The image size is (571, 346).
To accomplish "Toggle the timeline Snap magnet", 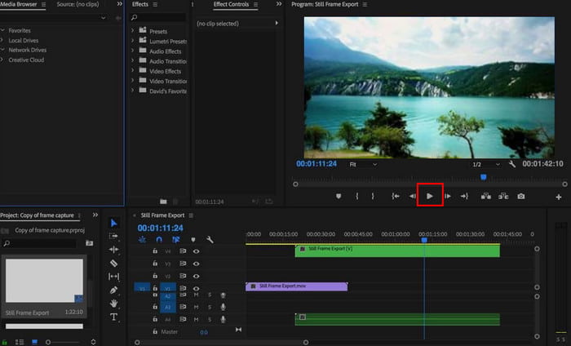I will click(159, 240).
